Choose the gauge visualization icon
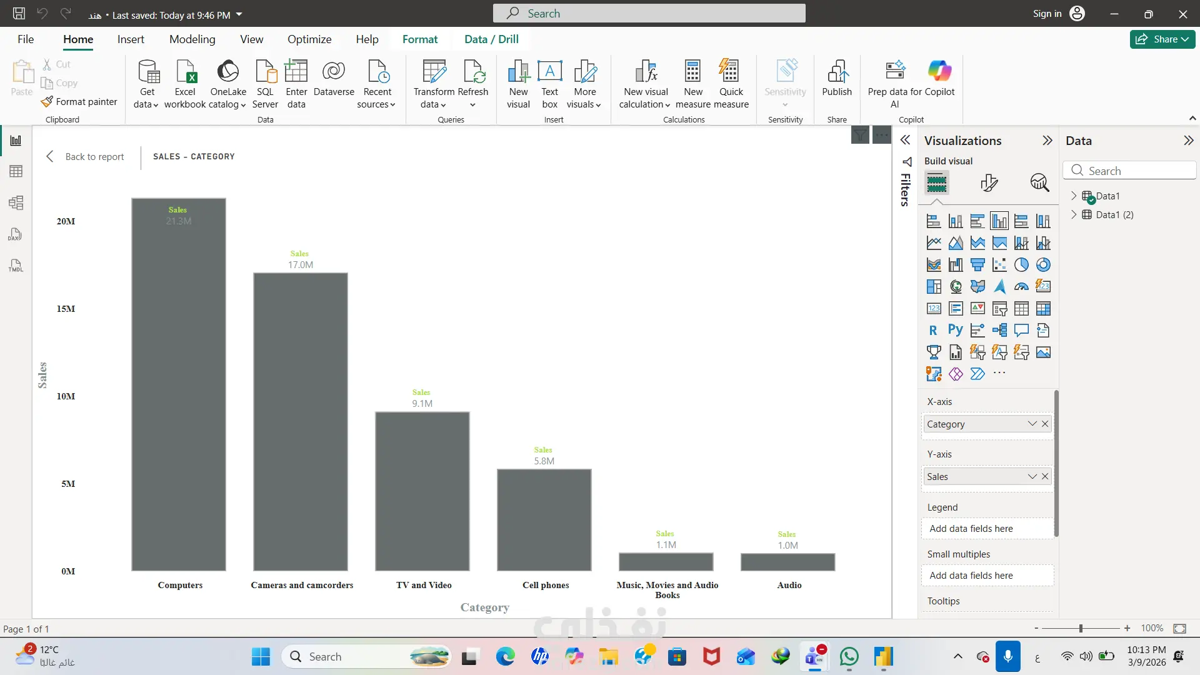The width and height of the screenshot is (1200, 675). click(1021, 287)
